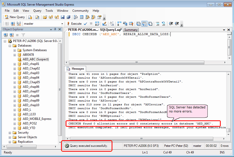Expand the AED_POS2 database
234x157 pixels.
pos(15,124)
